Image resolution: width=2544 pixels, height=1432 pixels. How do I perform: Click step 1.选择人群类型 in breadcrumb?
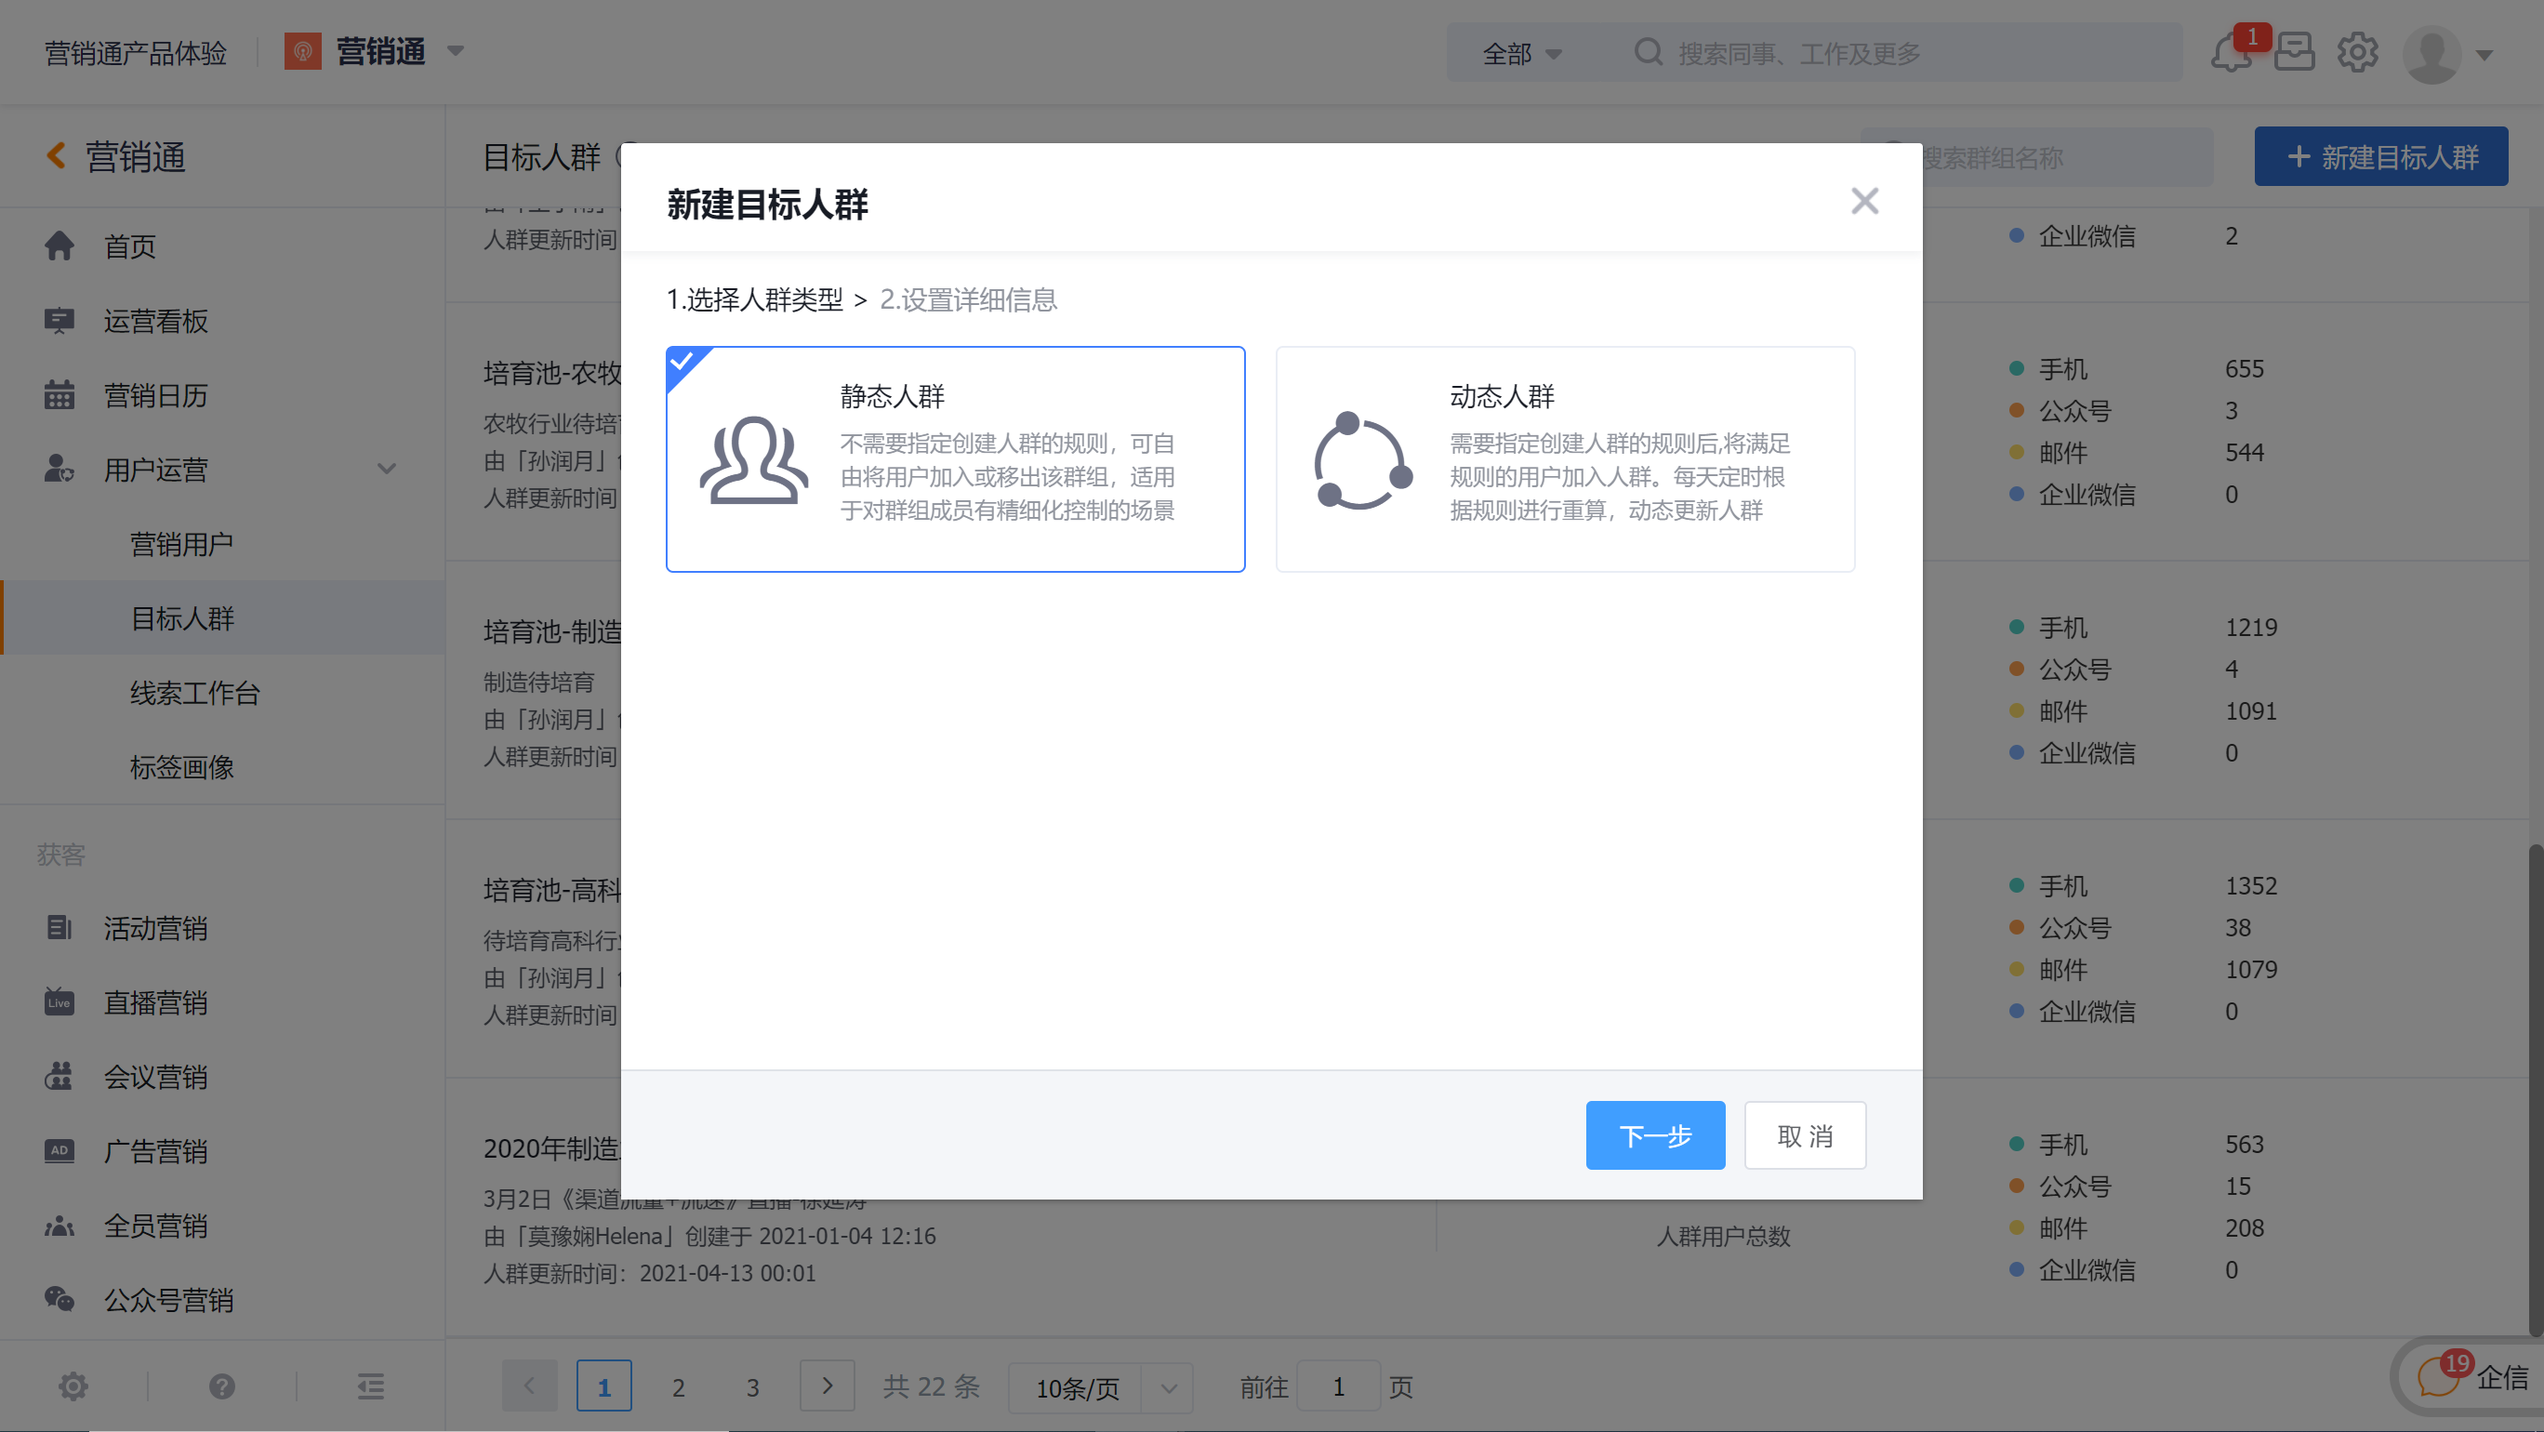point(754,299)
